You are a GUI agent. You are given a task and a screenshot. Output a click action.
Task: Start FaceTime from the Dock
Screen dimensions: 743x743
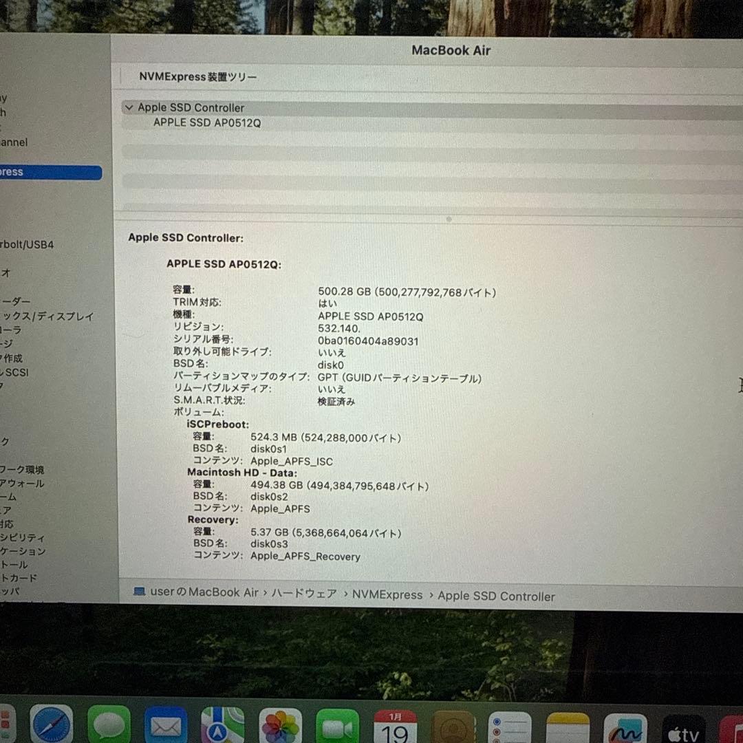[x=337, y=724]
